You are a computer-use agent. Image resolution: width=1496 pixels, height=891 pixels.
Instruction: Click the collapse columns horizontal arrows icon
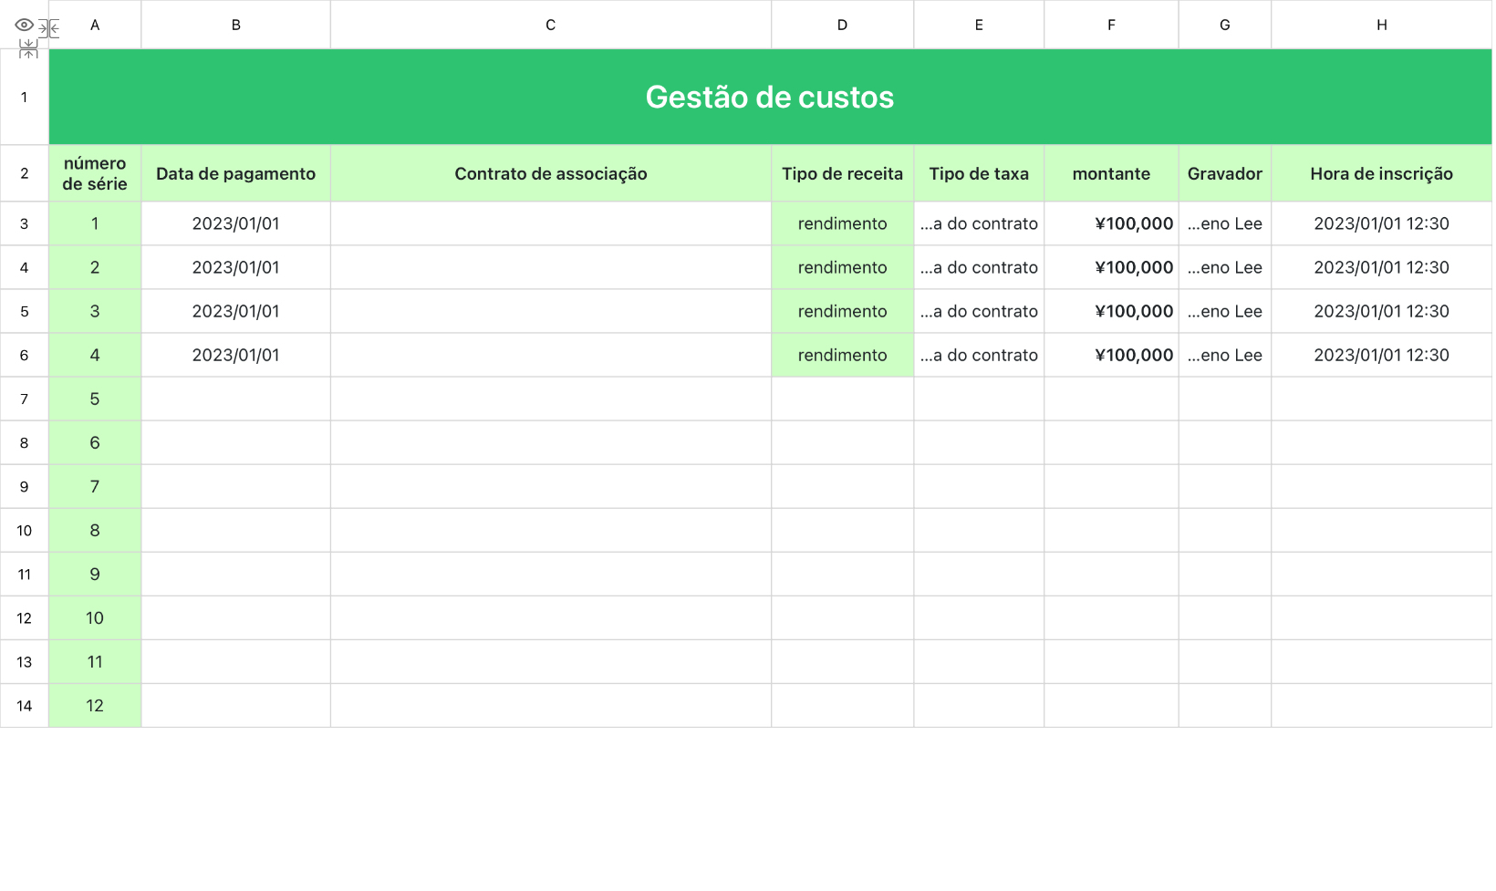48,29
